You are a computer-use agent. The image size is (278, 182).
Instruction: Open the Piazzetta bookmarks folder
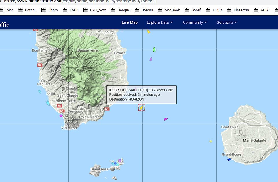coord(238,10)
